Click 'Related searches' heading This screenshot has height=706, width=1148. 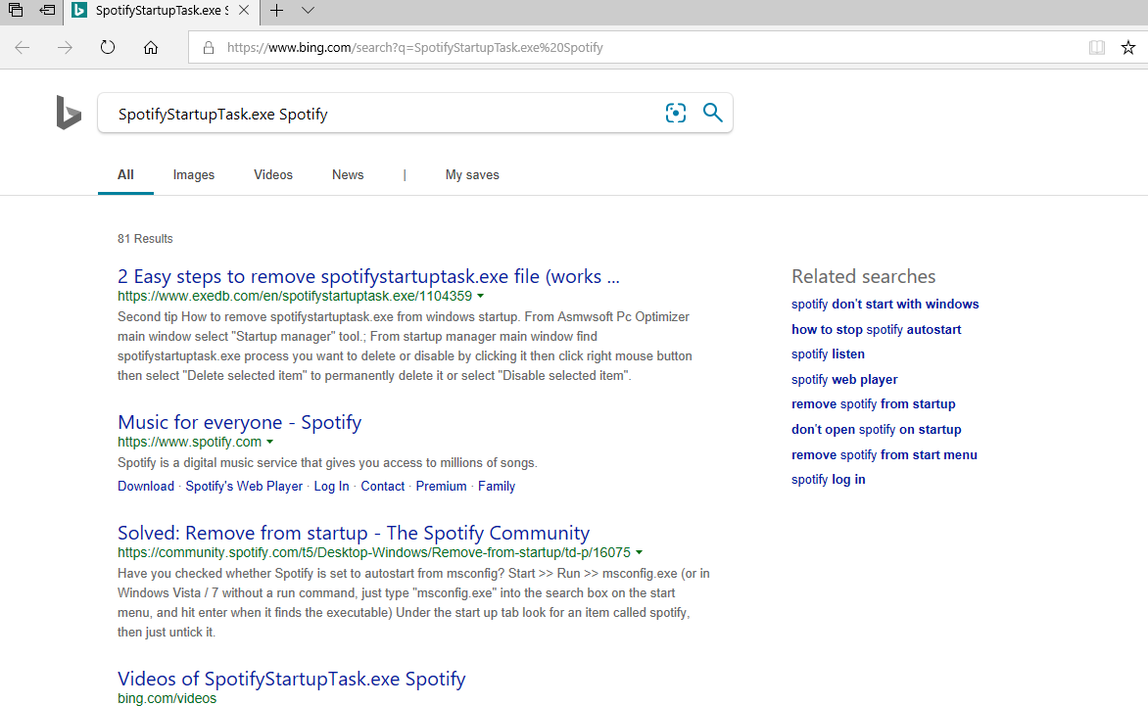click(863, 276)
